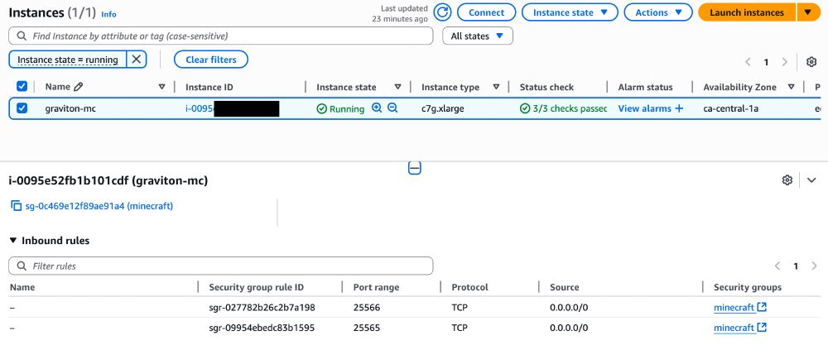The width and height of the screenshot is (828, 345).
Task: Sort by Instance type column arrow
Action: click(496, 87)
